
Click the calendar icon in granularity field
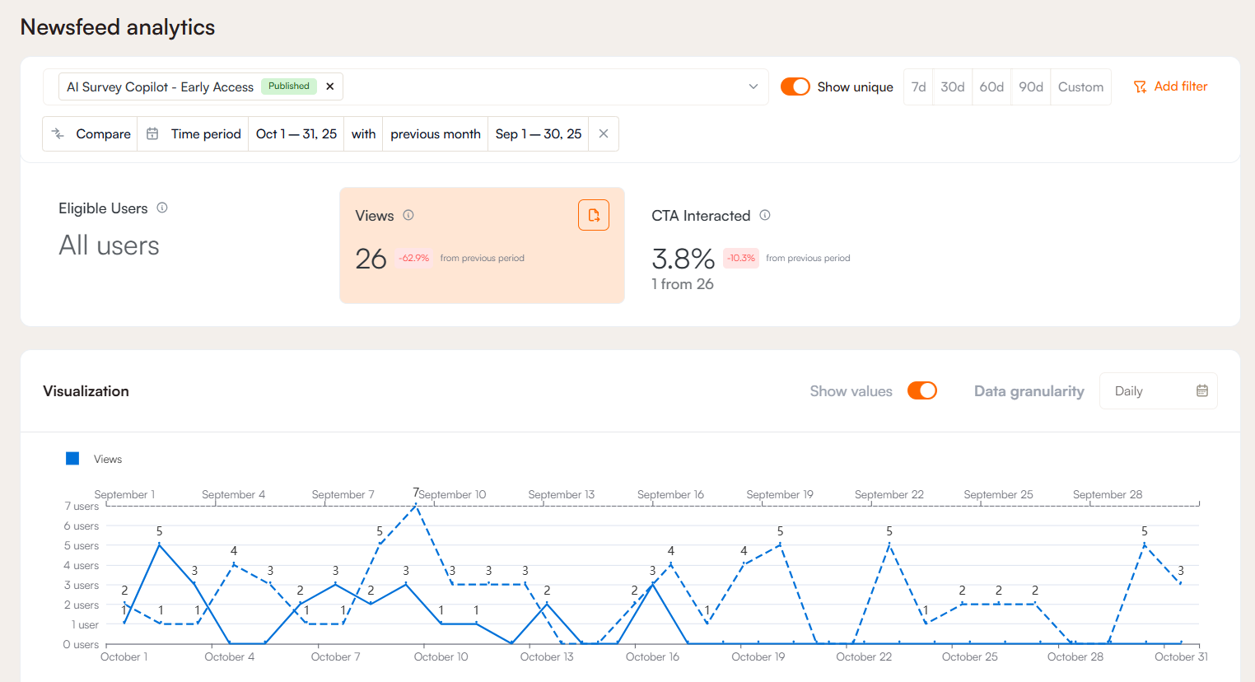coord(1202,391)
